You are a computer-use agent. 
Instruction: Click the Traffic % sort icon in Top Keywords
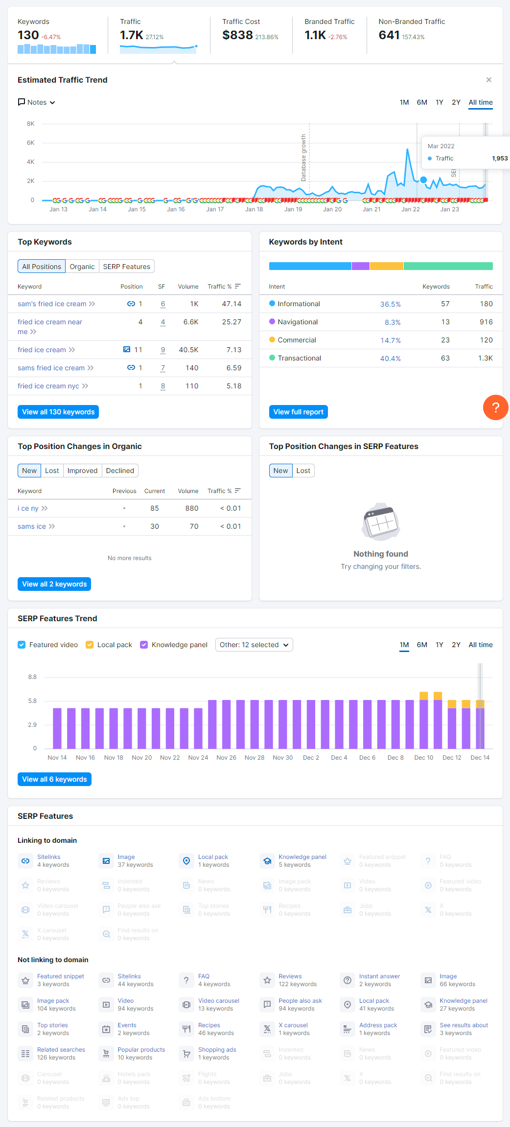pos(238,286)
